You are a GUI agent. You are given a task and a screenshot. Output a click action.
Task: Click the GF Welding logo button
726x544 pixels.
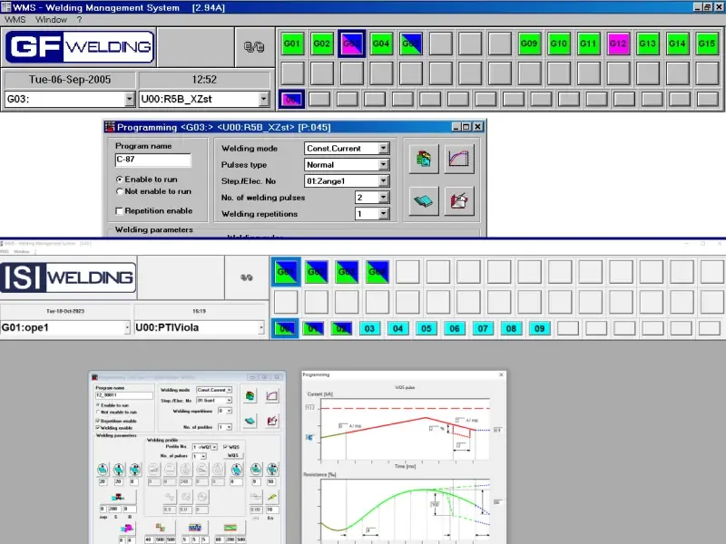[80, 47]
